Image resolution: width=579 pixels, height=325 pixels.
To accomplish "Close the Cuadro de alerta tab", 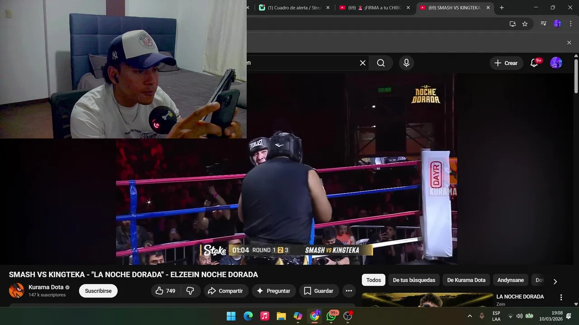I will (328, 8).
